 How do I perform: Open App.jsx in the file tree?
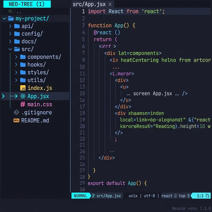click(x=38, y=96)
